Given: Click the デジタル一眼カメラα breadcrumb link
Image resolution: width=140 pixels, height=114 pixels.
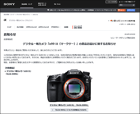Looking at the screenshot, I should [x=23, y=15].
